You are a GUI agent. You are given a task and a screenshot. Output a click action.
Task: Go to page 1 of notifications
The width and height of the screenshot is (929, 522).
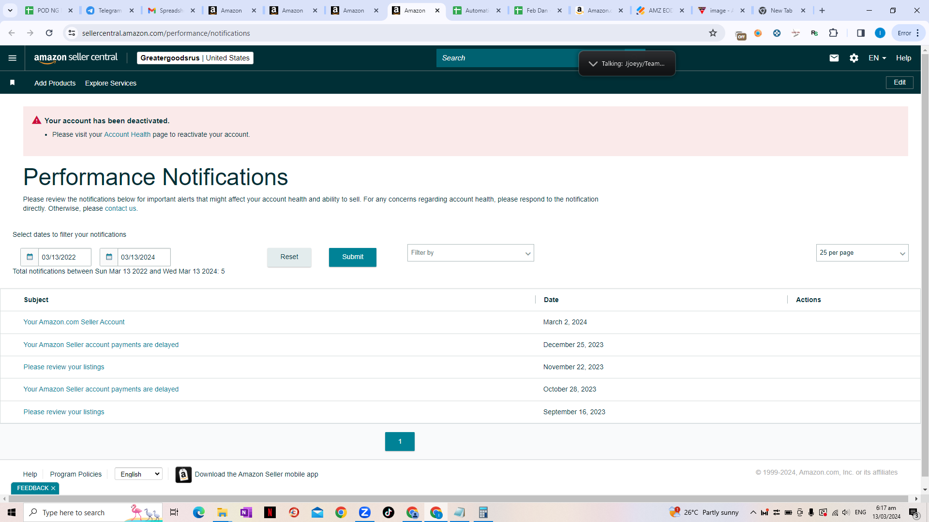[400, 441]
